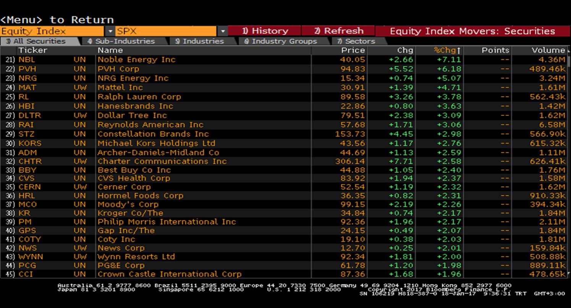Viewport: 571px width, 308px height.
Task: Click the SPX ticker input field
Action: (x=167, y=31)
